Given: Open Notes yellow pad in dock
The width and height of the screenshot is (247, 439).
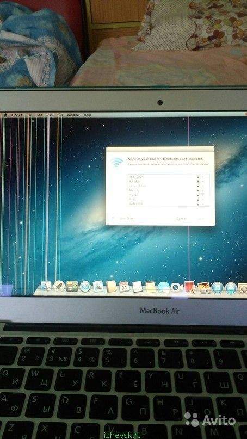Looking at the screenshot, I should 150,287.
